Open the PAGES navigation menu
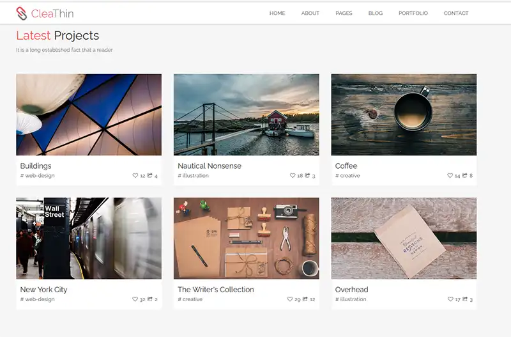 coord(344,13)
